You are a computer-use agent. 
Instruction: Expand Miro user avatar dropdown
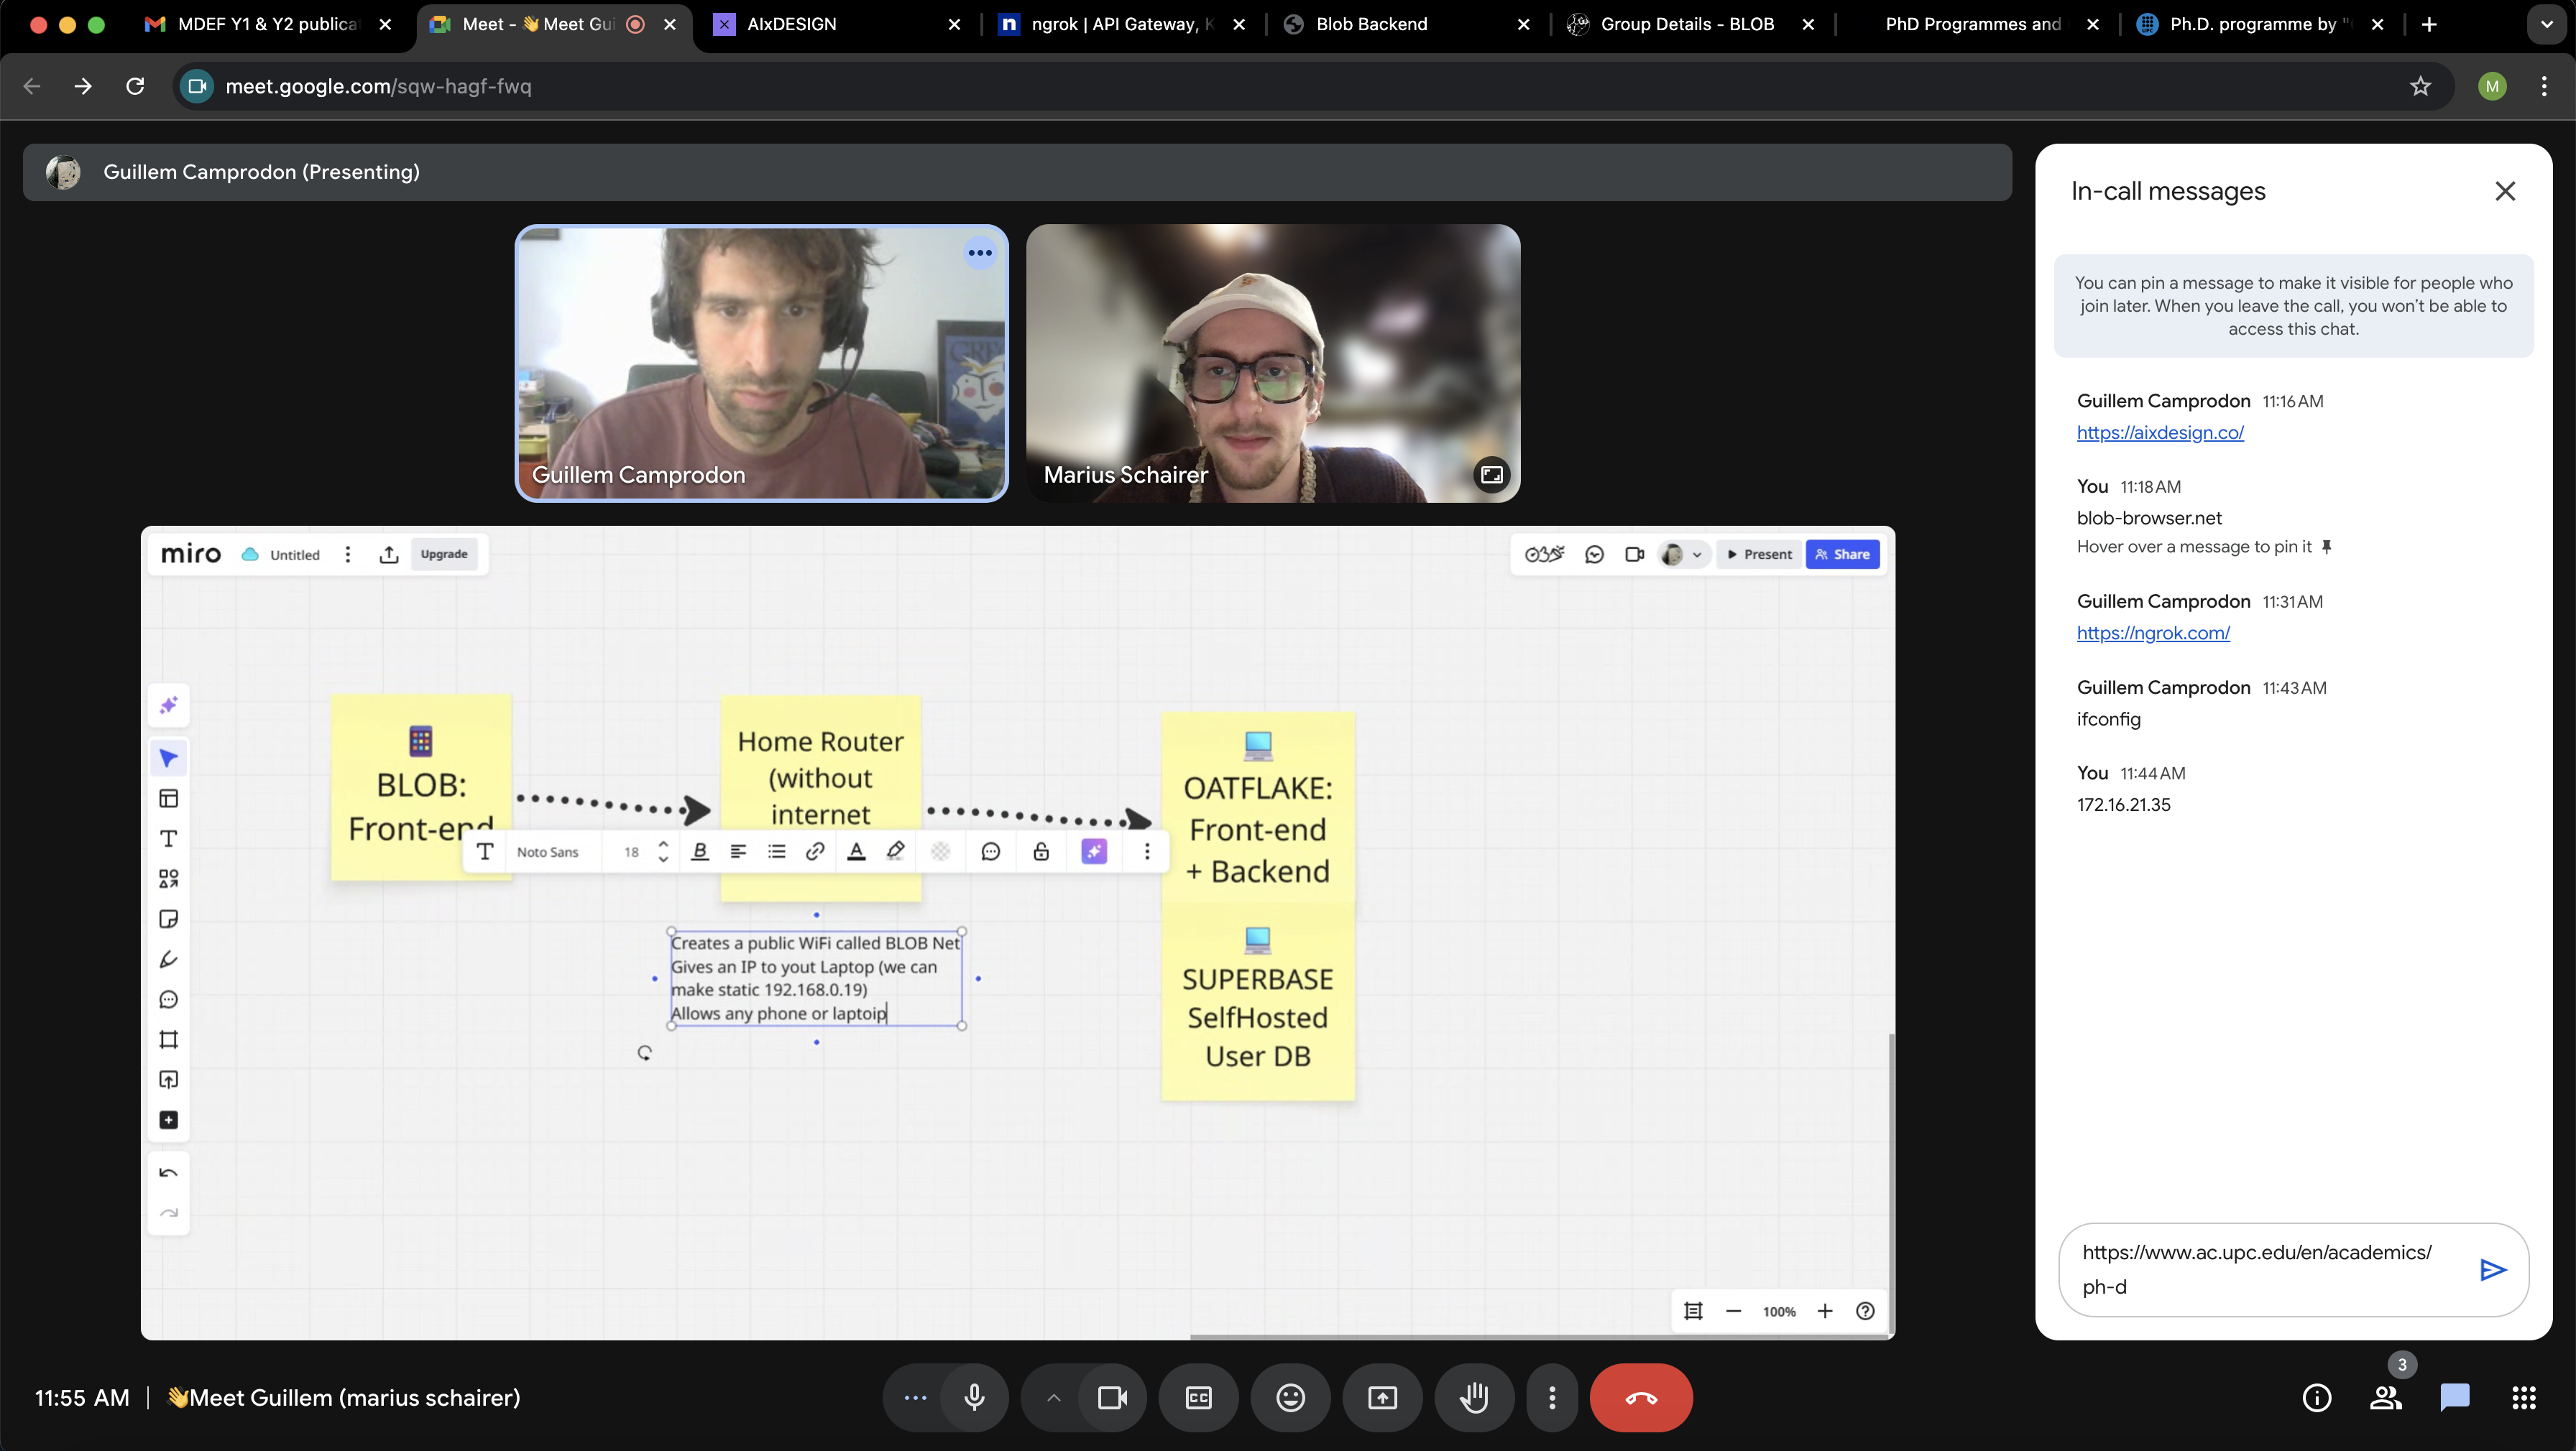[x=1696, y=555]
